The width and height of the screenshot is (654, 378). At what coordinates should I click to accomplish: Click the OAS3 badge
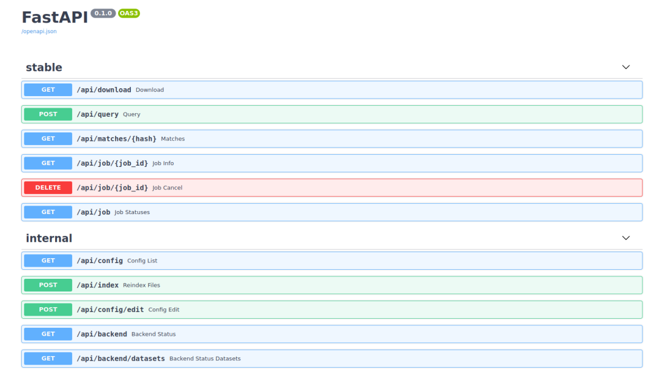[129, 13]
